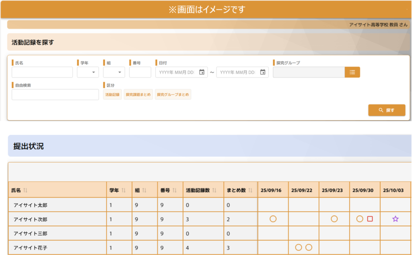The height and width of the screenshot is (255, 412).
Task: Toggle the 探究課題まとめ category filter chip
Action: [x=138, y=95]
